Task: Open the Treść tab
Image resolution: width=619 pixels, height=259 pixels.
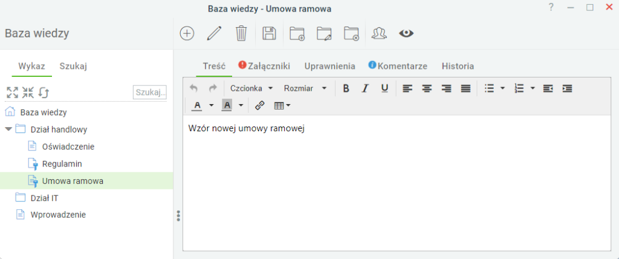Action: (x=214, y=66)
